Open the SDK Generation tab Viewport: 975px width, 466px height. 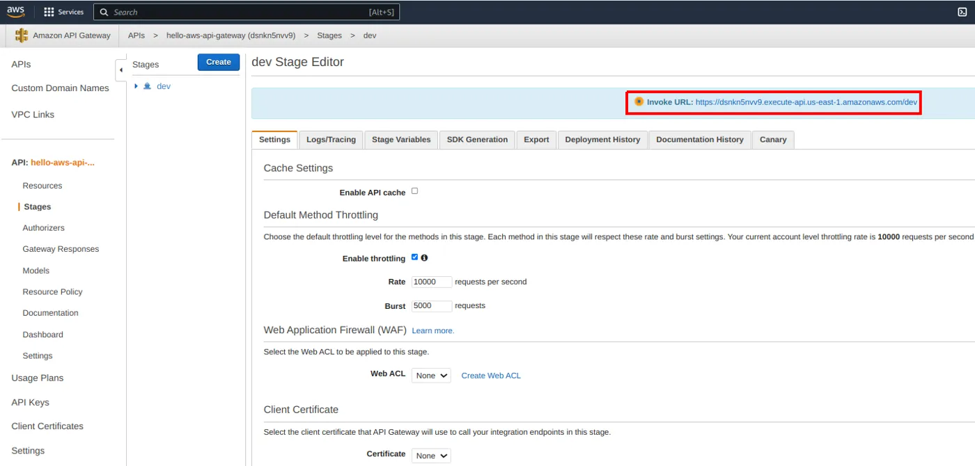point(477,140)
